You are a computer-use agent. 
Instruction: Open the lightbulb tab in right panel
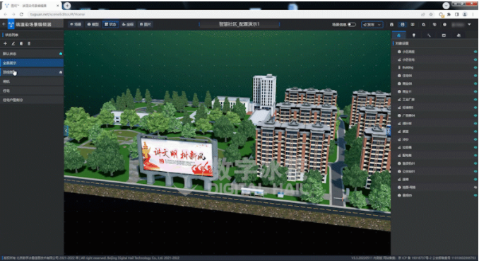(413, 35)
